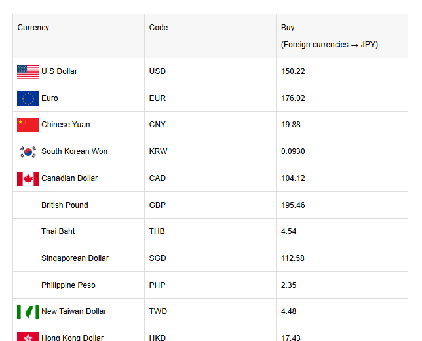Select the Currency column header
The height and width of the screenshot is (341, 422).
(33, 28)
